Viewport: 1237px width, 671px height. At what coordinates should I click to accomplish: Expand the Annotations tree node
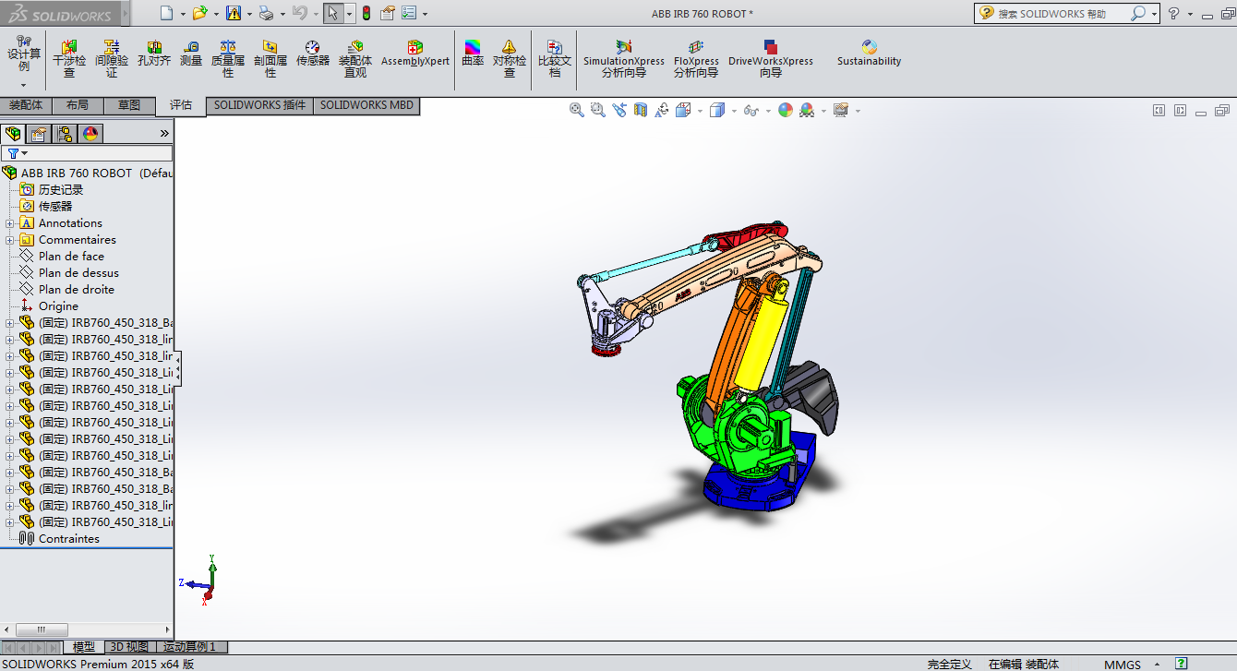[x=10, y=223]
